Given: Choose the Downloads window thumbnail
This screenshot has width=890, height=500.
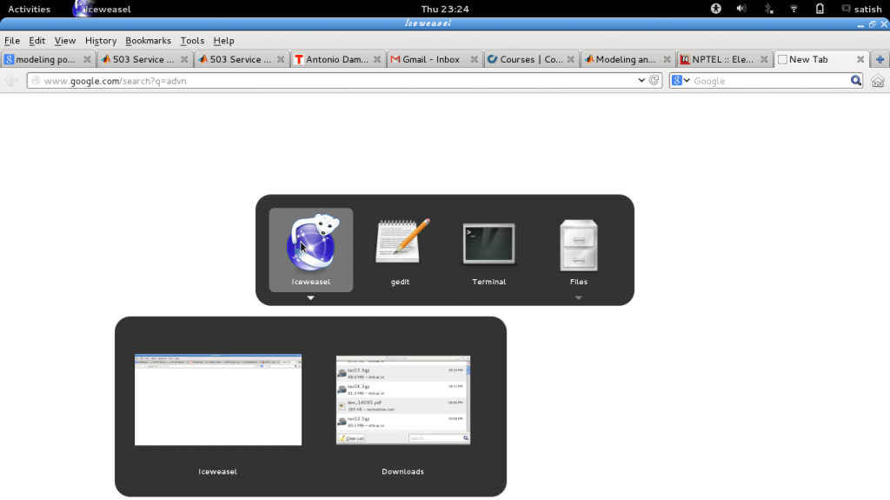Looking at the screenshot, I should 403,400.
